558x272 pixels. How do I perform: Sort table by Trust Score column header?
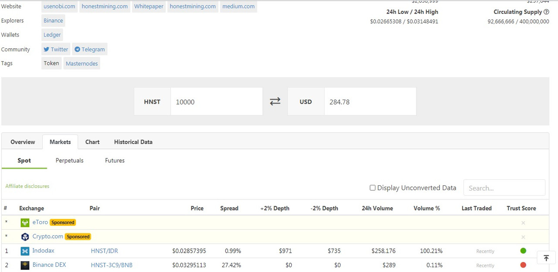[521, 208]
